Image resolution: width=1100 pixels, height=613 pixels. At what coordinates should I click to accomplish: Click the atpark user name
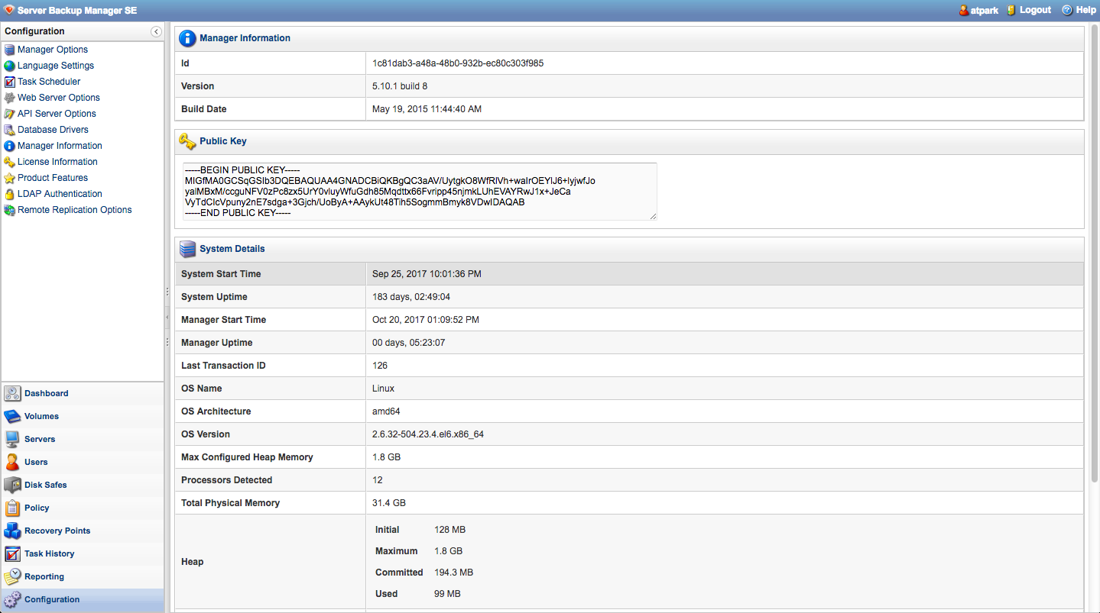point(985,11)
